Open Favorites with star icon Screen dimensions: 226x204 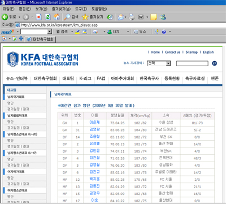coord(85,17)
